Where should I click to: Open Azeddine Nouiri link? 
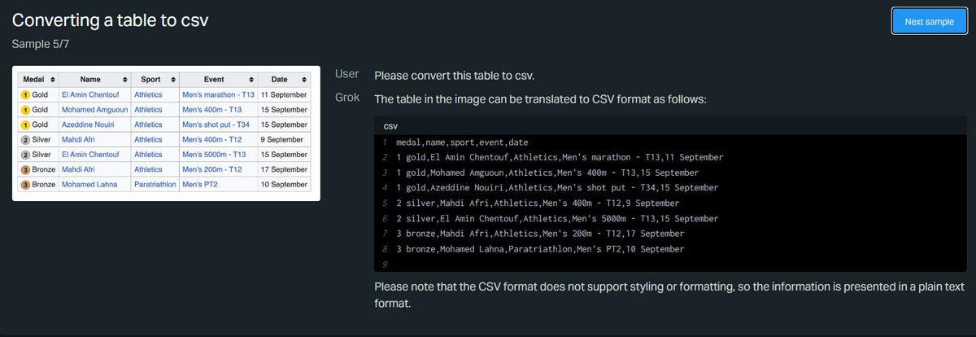click(88, 125)
